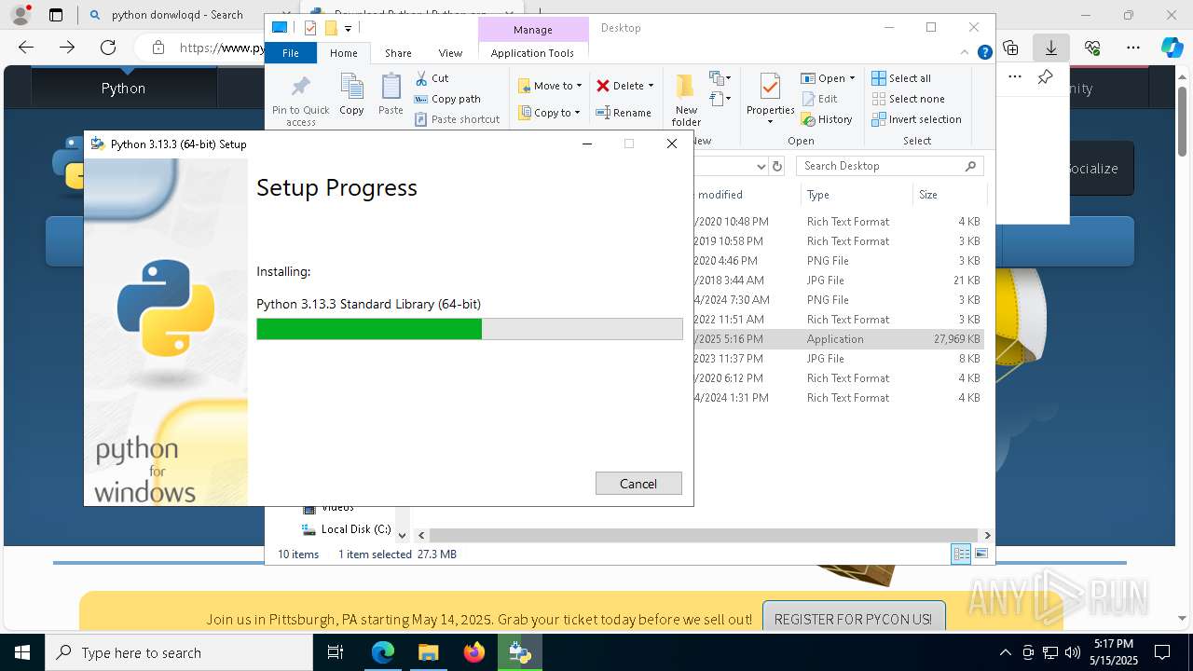Click Paste shortcut in Explorer ribbon

click(458, 119)
